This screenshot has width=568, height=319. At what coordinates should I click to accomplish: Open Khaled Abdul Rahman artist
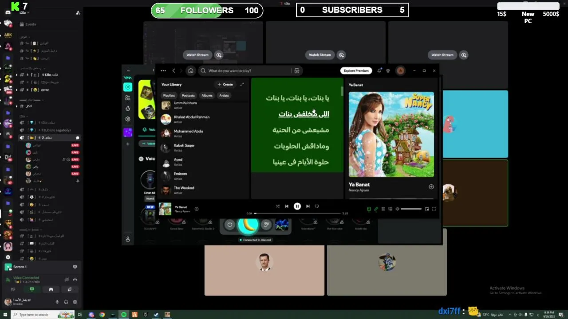[x=203, y=119]
